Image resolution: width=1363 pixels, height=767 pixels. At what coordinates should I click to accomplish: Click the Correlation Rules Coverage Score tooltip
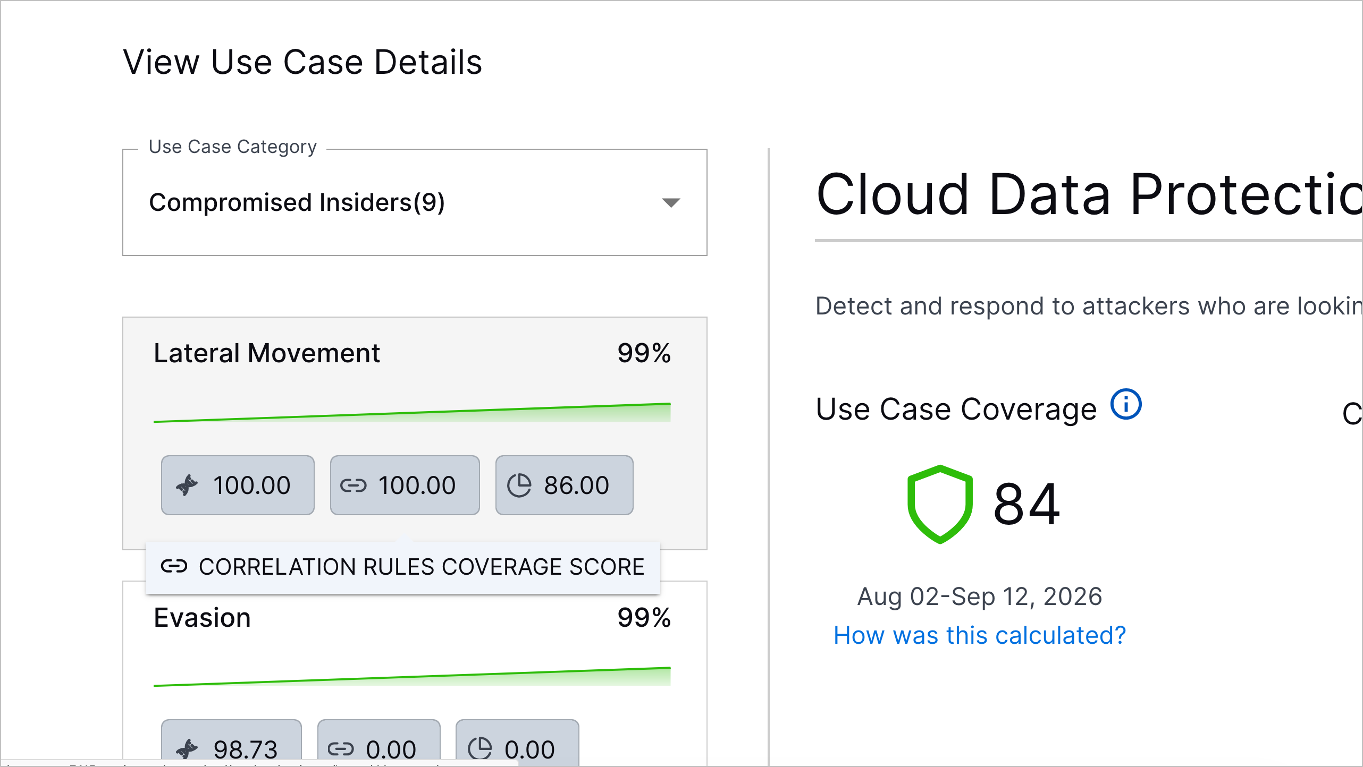[403, 567]
